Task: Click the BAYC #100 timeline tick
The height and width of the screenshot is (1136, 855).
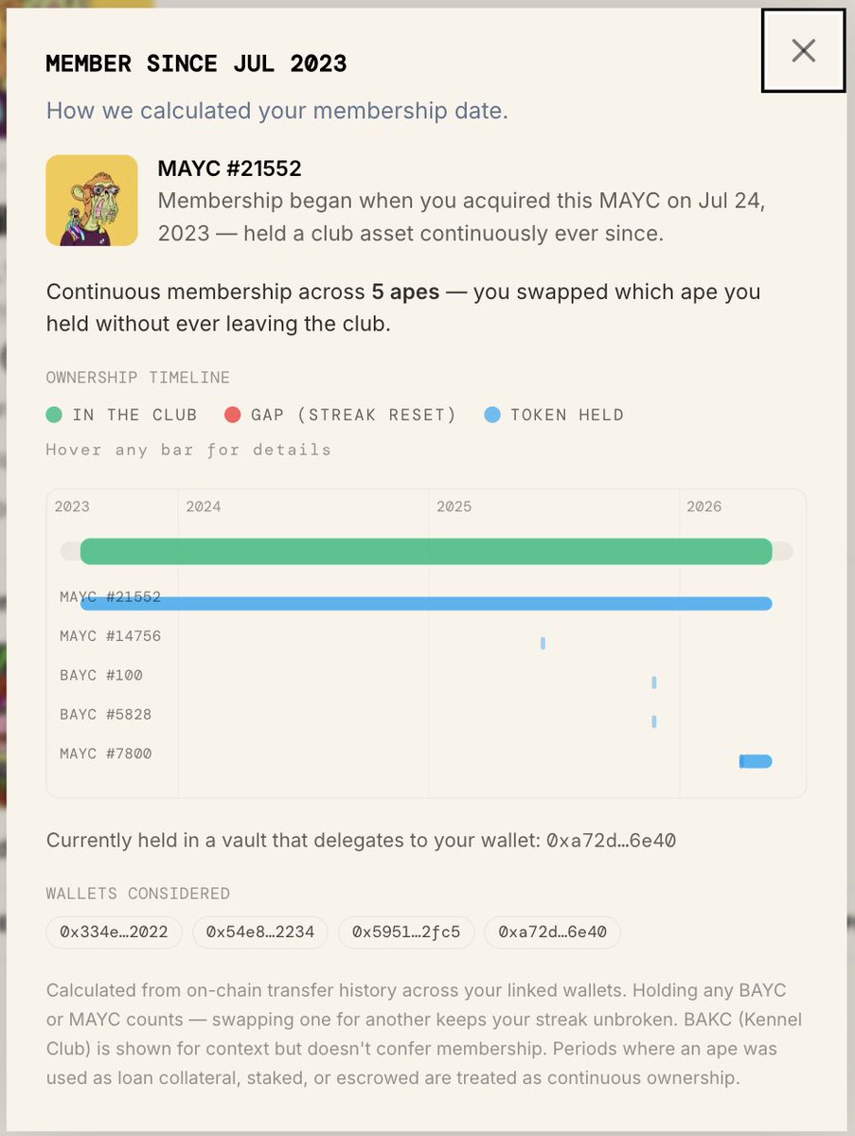Action: (x=654, y=683)
